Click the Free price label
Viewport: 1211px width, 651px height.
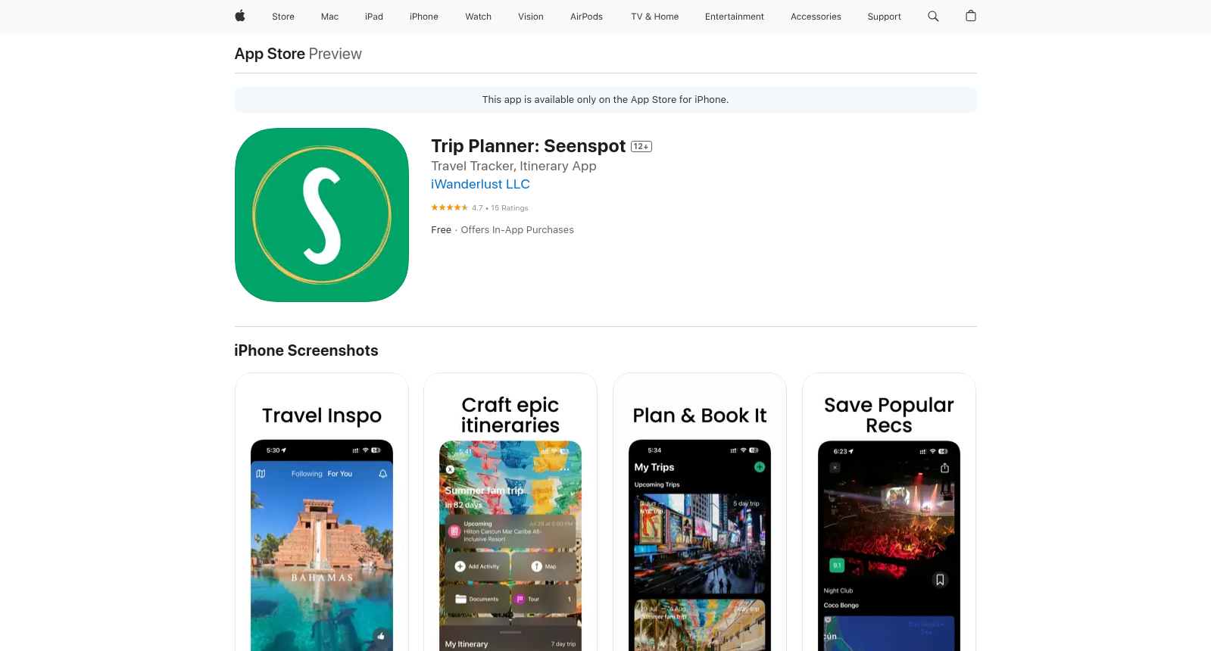441,230
